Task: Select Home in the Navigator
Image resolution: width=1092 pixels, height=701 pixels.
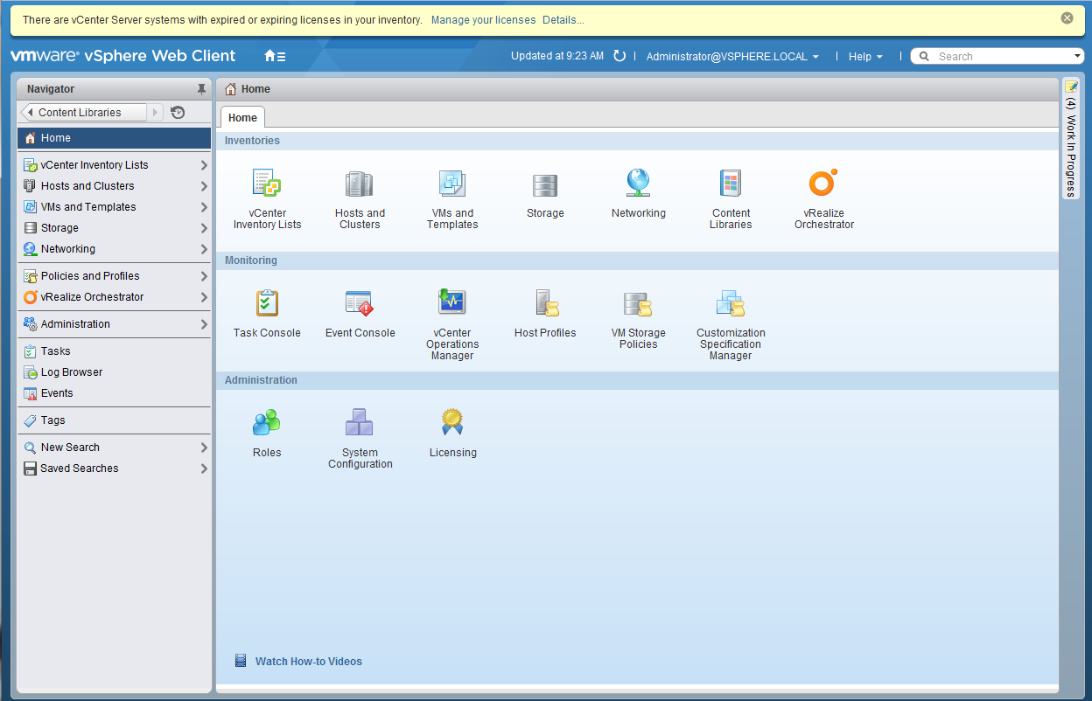Action: pos(114,138)
